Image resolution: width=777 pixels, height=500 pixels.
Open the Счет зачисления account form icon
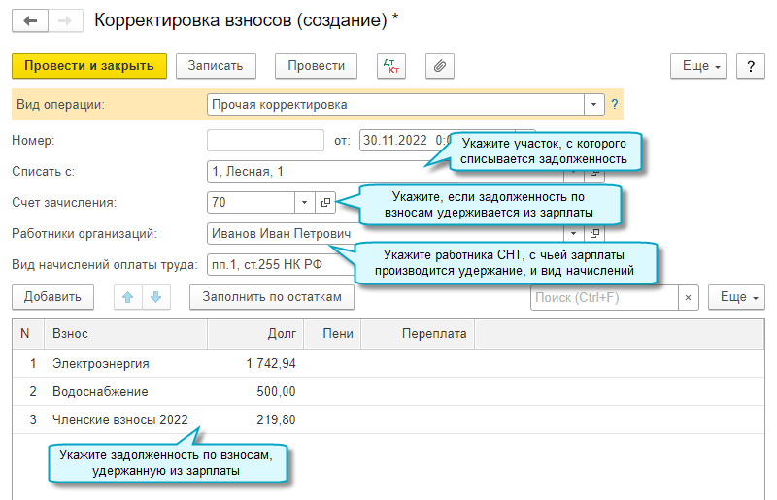pos(325,203)
